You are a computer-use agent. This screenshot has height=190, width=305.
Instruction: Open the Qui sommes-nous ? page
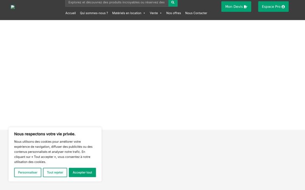click(x=94, y=13)
